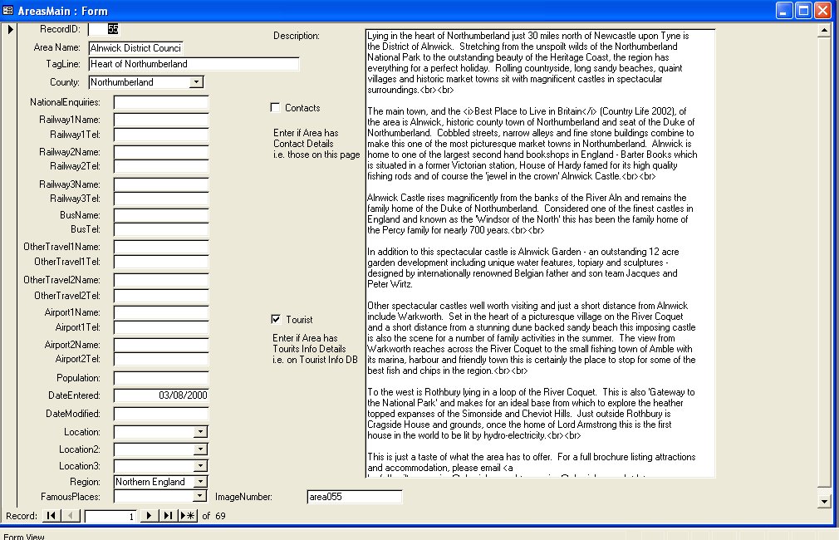Viewport: 839px width, 540px height.
Task: Click the Northern England Region value
Action: coord(150,482)
